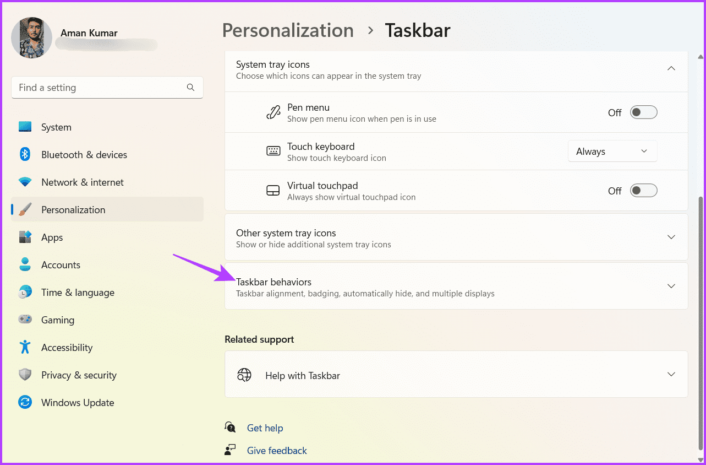Collapse the System tray icons section
706x465 pixels.
(x=671, y=68)
